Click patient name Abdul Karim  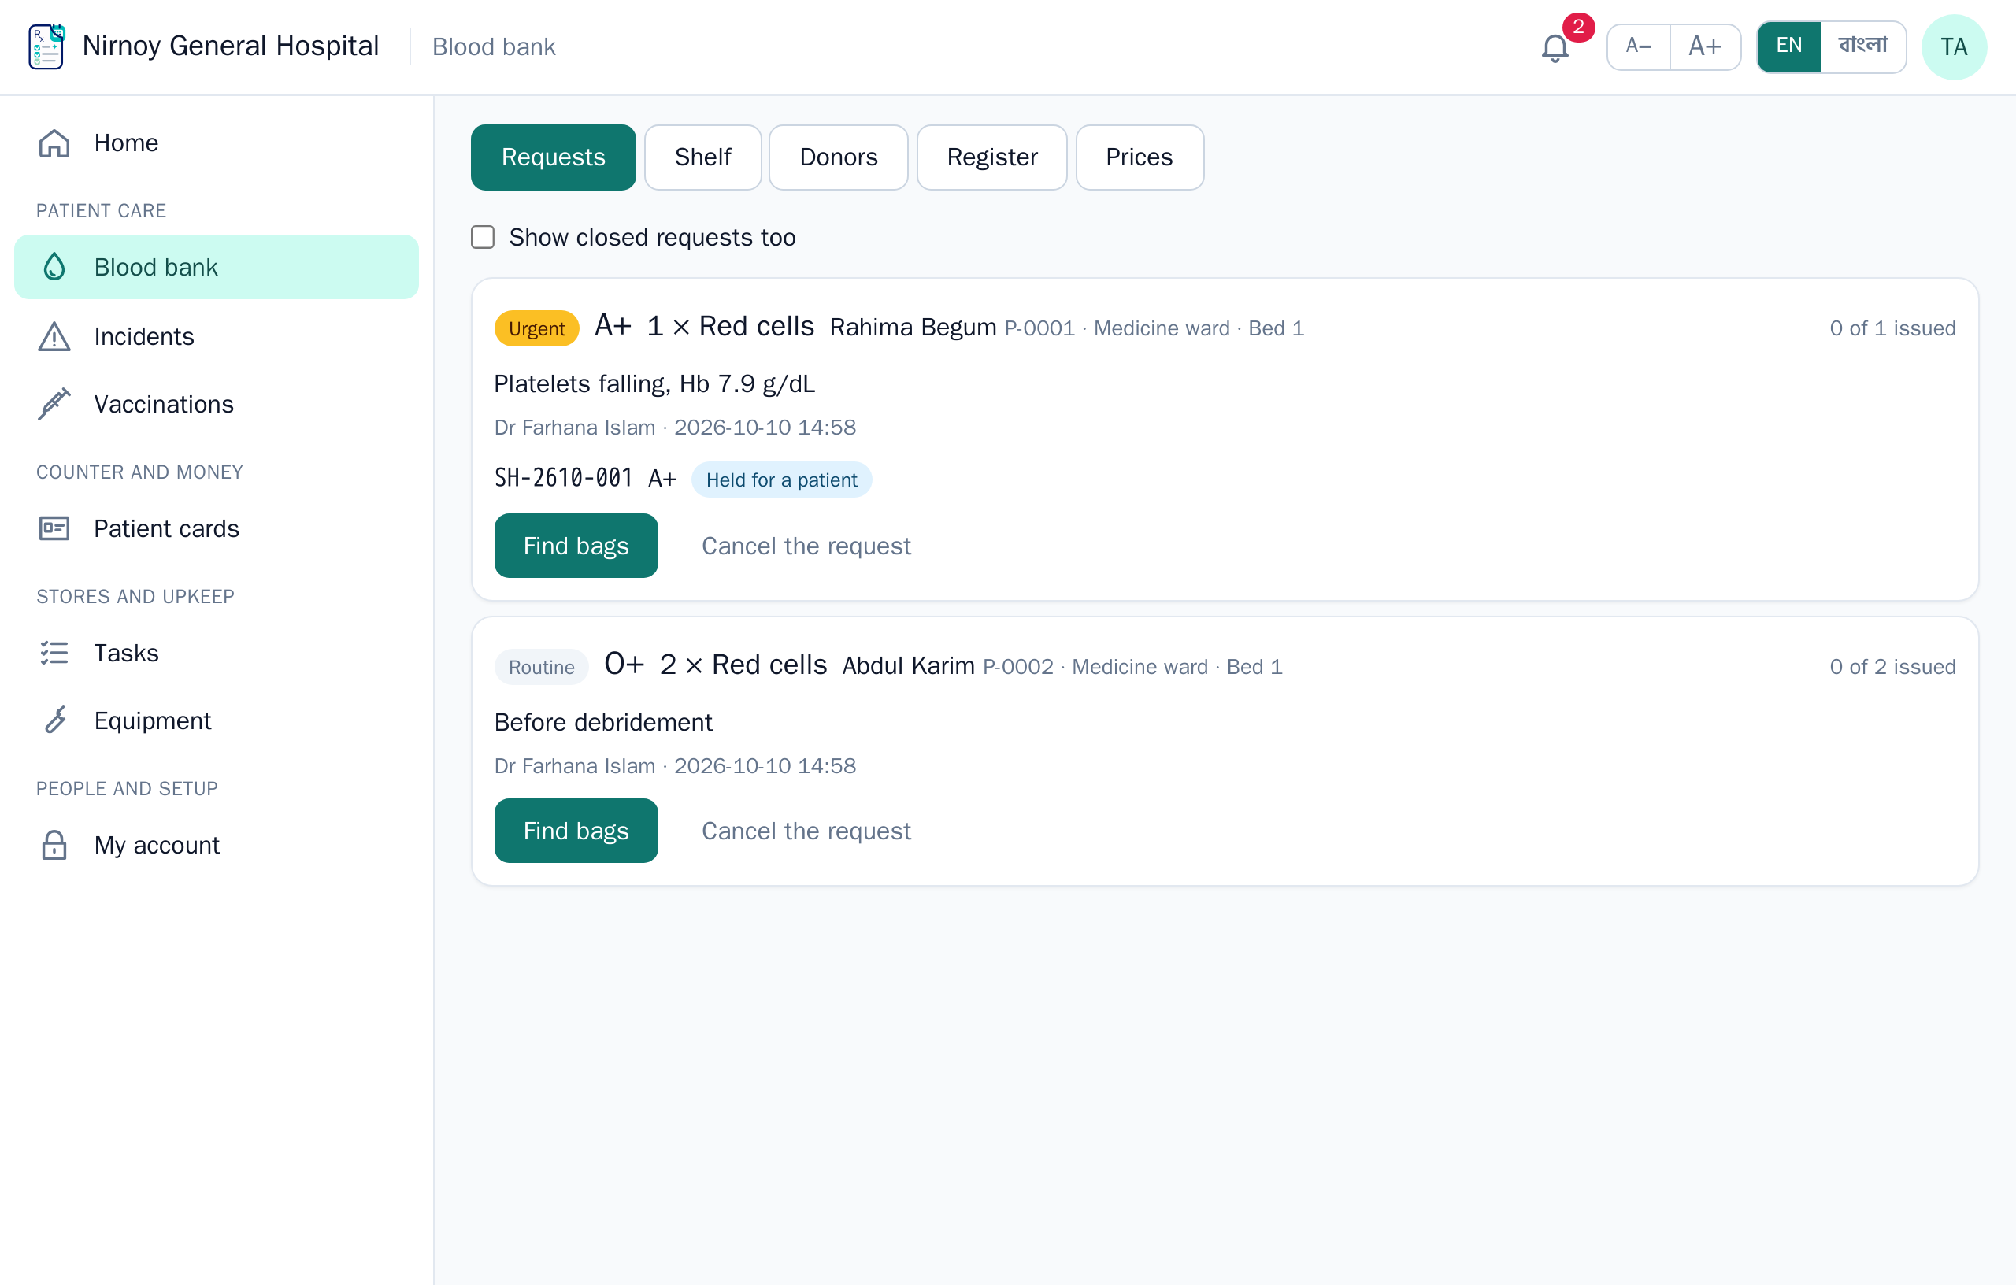pos(908,666)
